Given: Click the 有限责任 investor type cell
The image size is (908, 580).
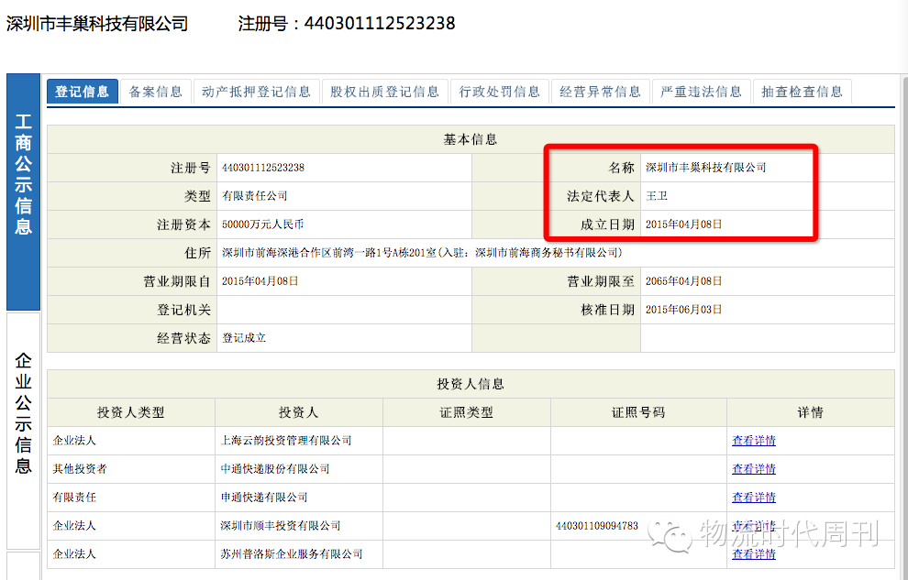Looking at the screenshot, I should click(74, 498).
